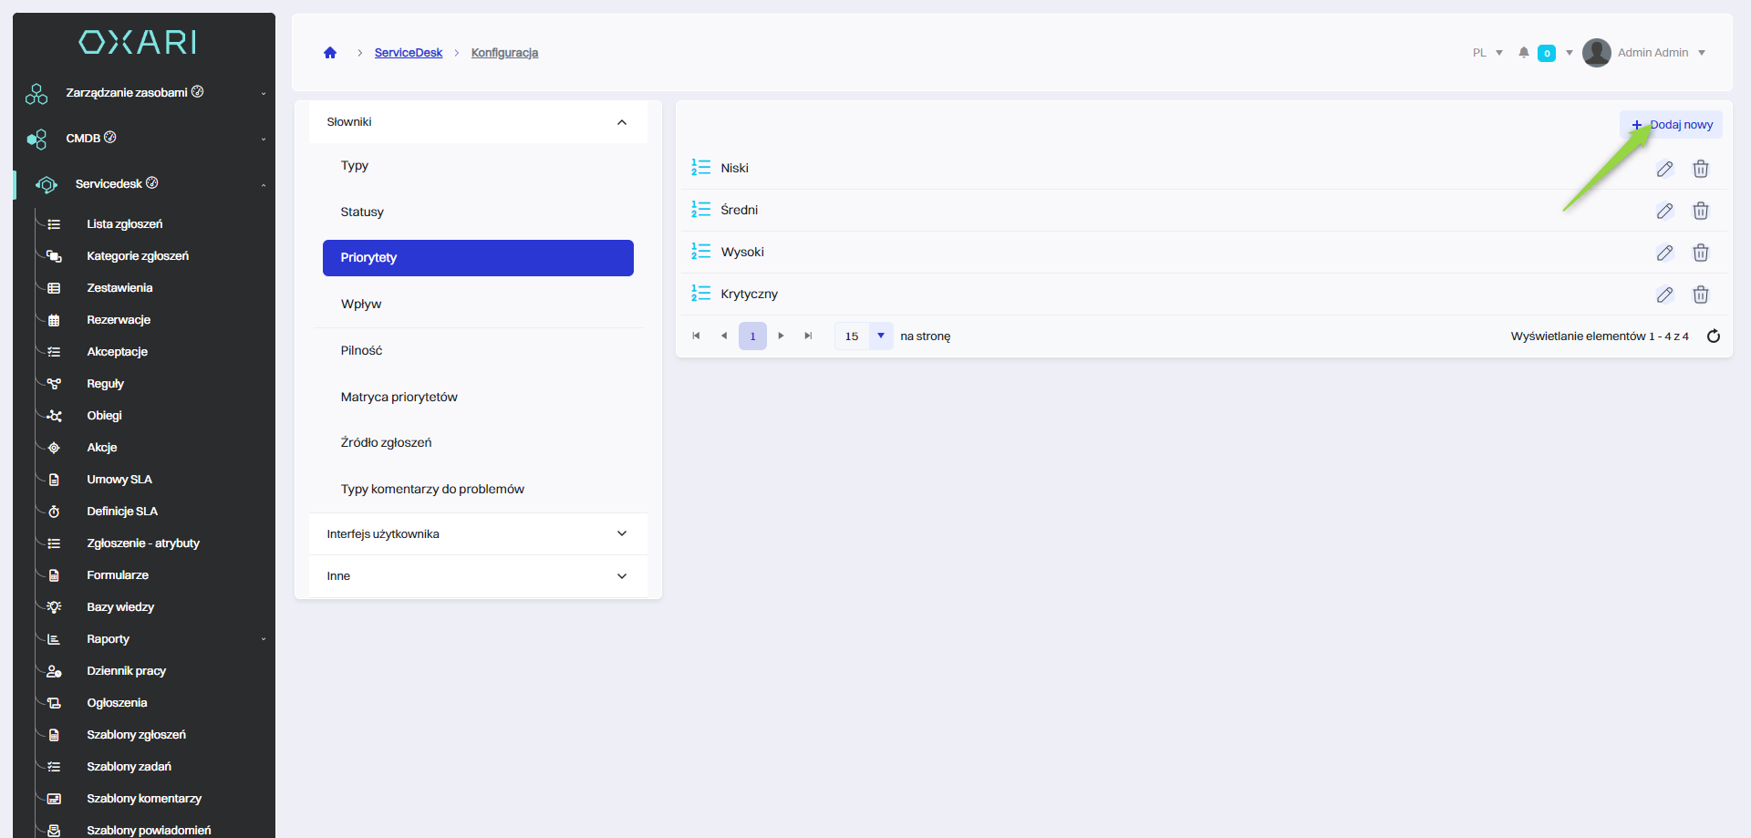
Task: Expand the Interfejs użytkownika section
Action: pos(621,534)
